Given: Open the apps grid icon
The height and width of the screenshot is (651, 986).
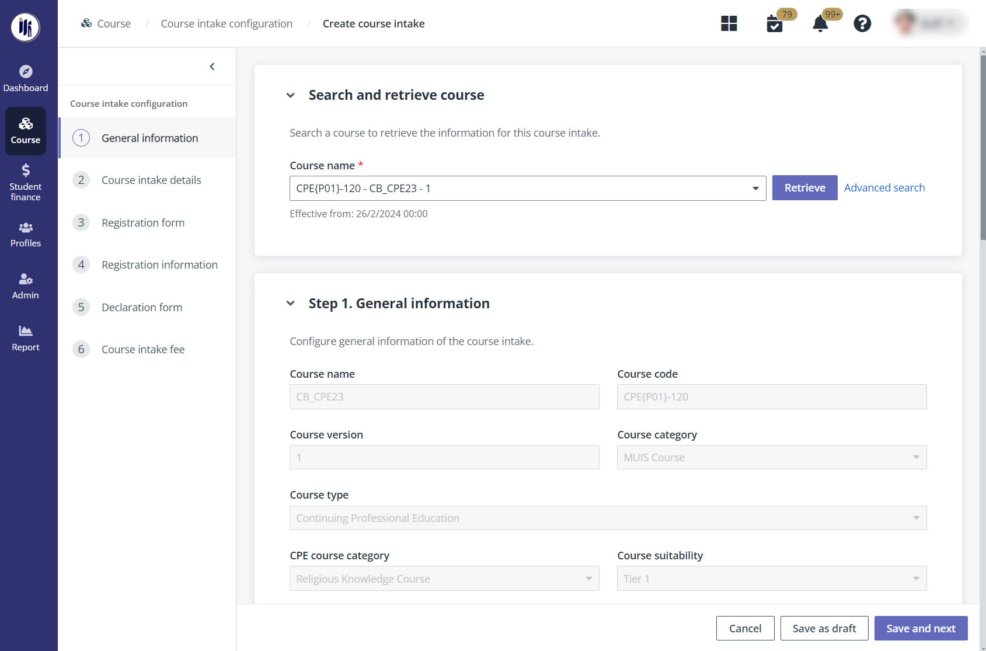Looking at the screenshot, I should (729, 23).
